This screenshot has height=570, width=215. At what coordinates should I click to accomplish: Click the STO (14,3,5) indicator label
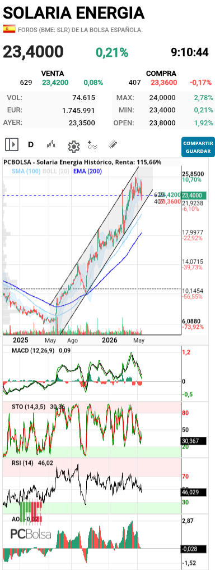[29, 407]
